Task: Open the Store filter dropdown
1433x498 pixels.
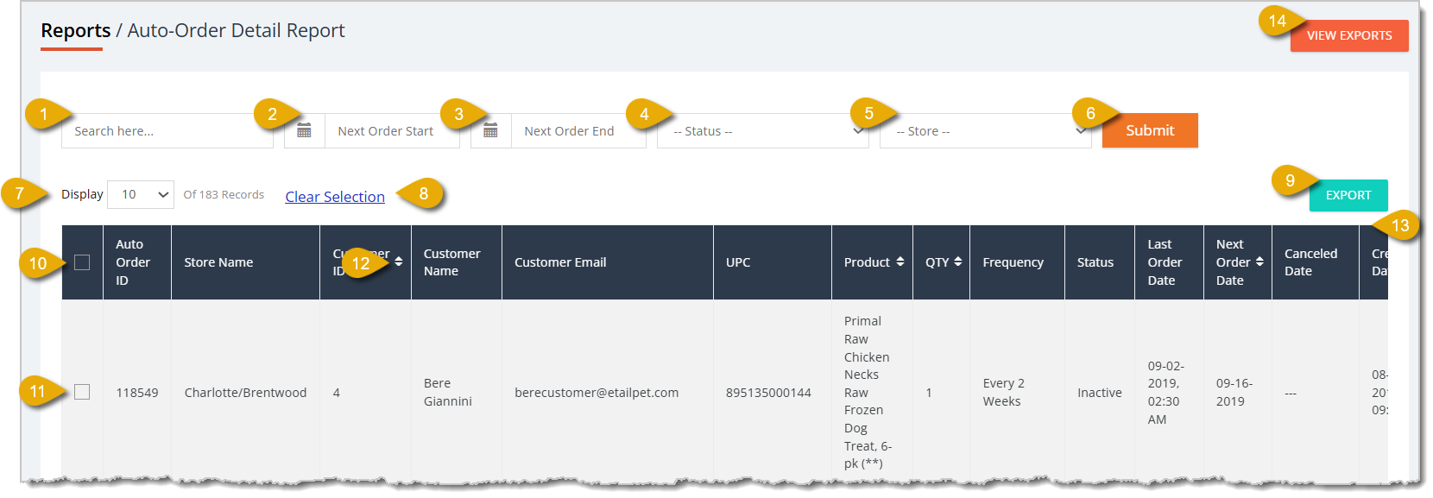Action: [986, 131]
